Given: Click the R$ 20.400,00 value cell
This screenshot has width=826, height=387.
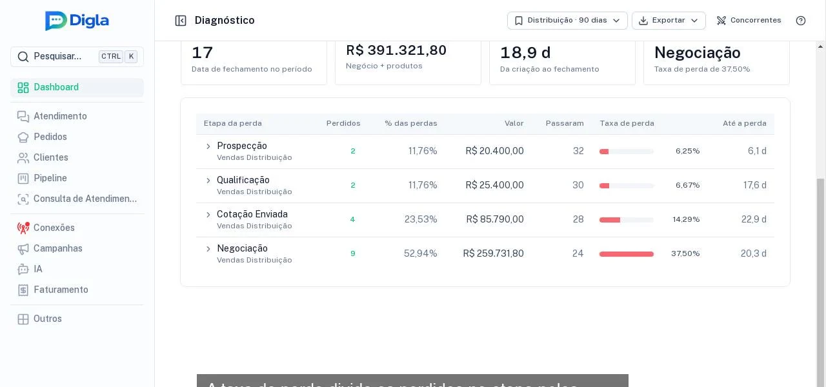Looking at the screenshot, I should (495, 152).
